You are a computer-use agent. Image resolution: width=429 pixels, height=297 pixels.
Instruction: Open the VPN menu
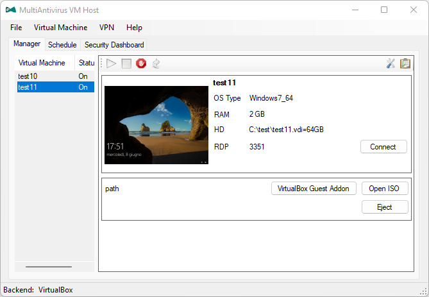[106, 28]
